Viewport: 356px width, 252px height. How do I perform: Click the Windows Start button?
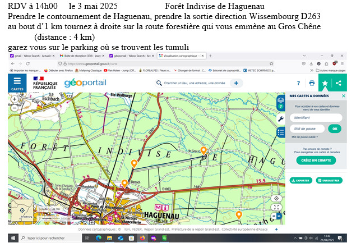pos(13,238)
